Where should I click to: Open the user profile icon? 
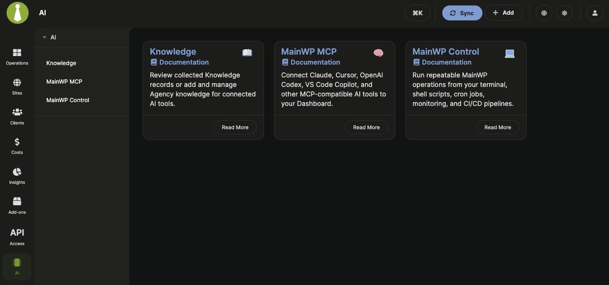[x=595, y=13]
